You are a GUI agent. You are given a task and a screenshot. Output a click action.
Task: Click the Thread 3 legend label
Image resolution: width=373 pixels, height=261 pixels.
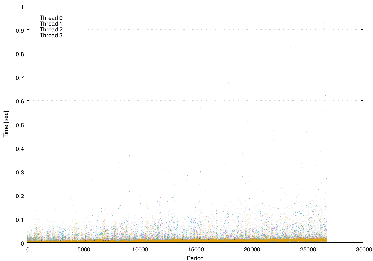point(51,35)
